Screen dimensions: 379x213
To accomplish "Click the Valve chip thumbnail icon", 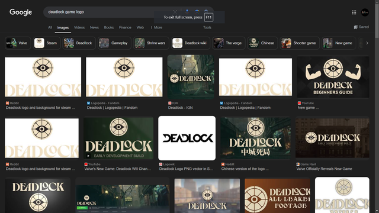I will [x=11, y=43].
